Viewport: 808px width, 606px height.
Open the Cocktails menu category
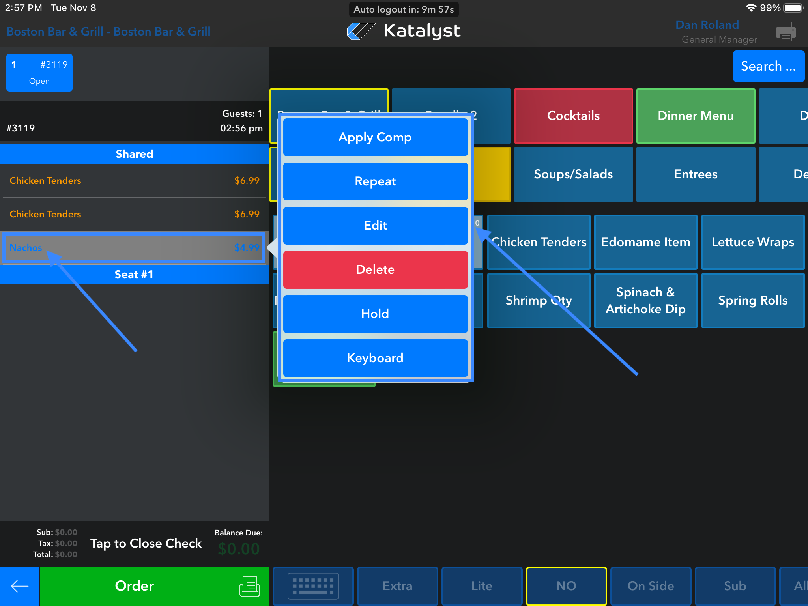click(573, 116)
